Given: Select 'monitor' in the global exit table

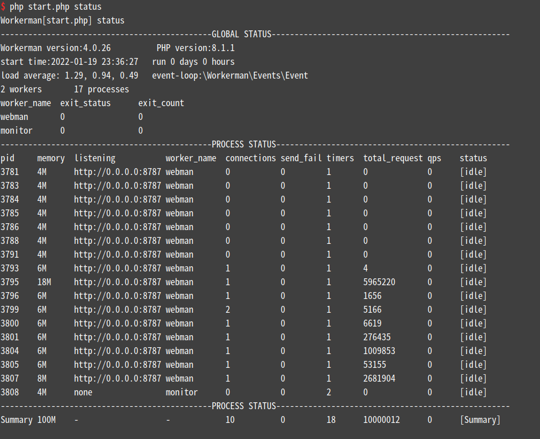Looking at the screenshot, I should [17, 131].
